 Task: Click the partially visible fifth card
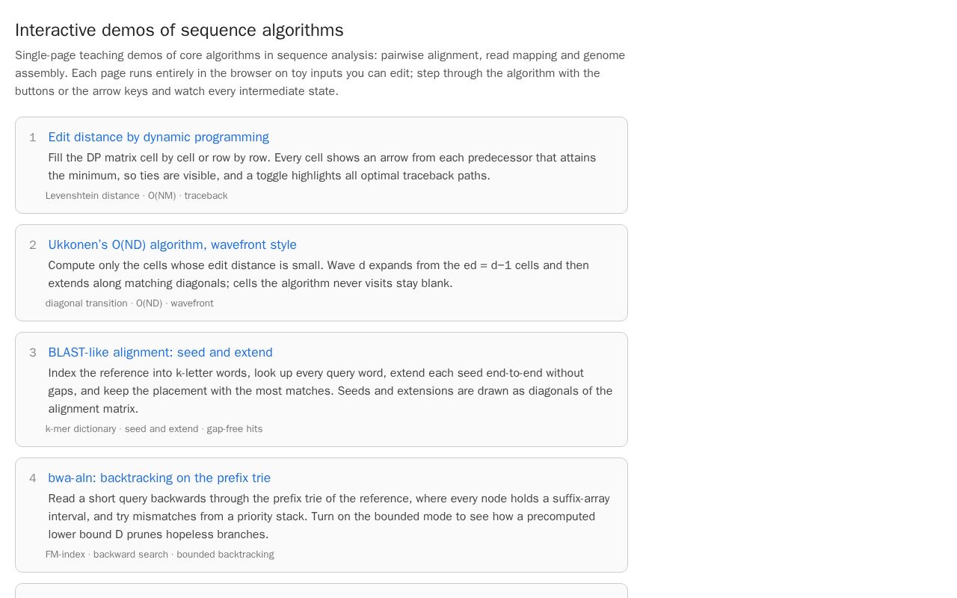click(321, 591)
